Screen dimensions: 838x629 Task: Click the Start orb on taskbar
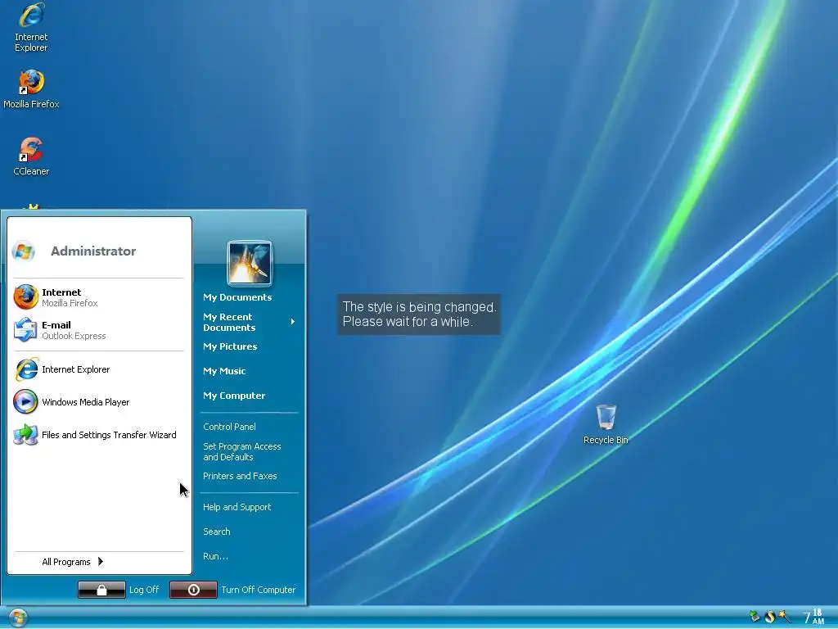coord(18,618)
